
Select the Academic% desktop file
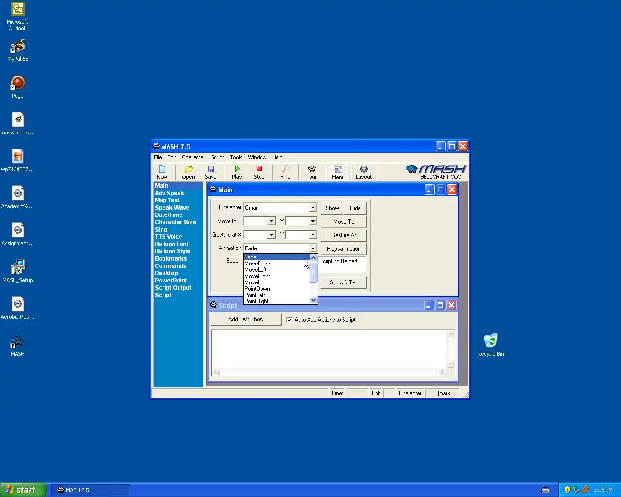(17, 198)
